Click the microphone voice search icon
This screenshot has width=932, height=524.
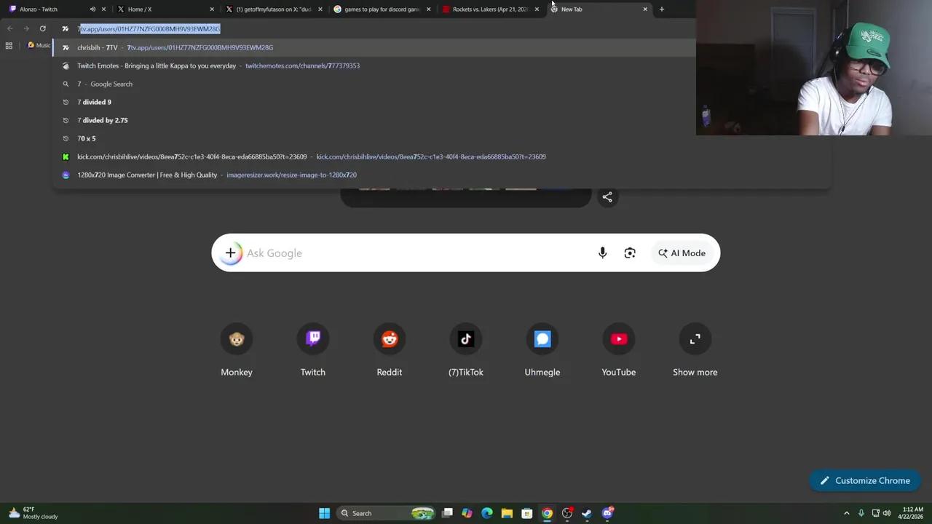pyautogui.click(x=602, y=253)
